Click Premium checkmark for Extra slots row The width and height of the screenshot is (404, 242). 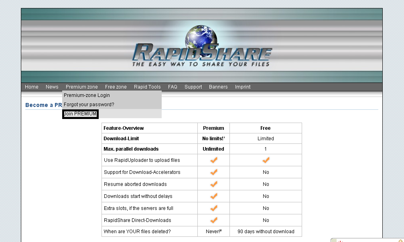(213, 208)
